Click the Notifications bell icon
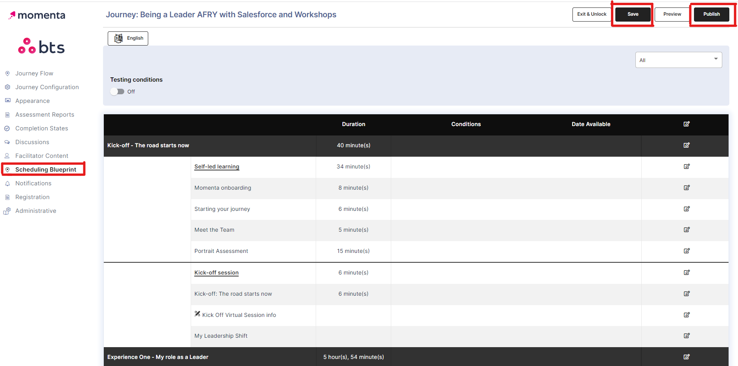This screenshot has height=366, width=738. pyautogui.click(x=7, y=183)
